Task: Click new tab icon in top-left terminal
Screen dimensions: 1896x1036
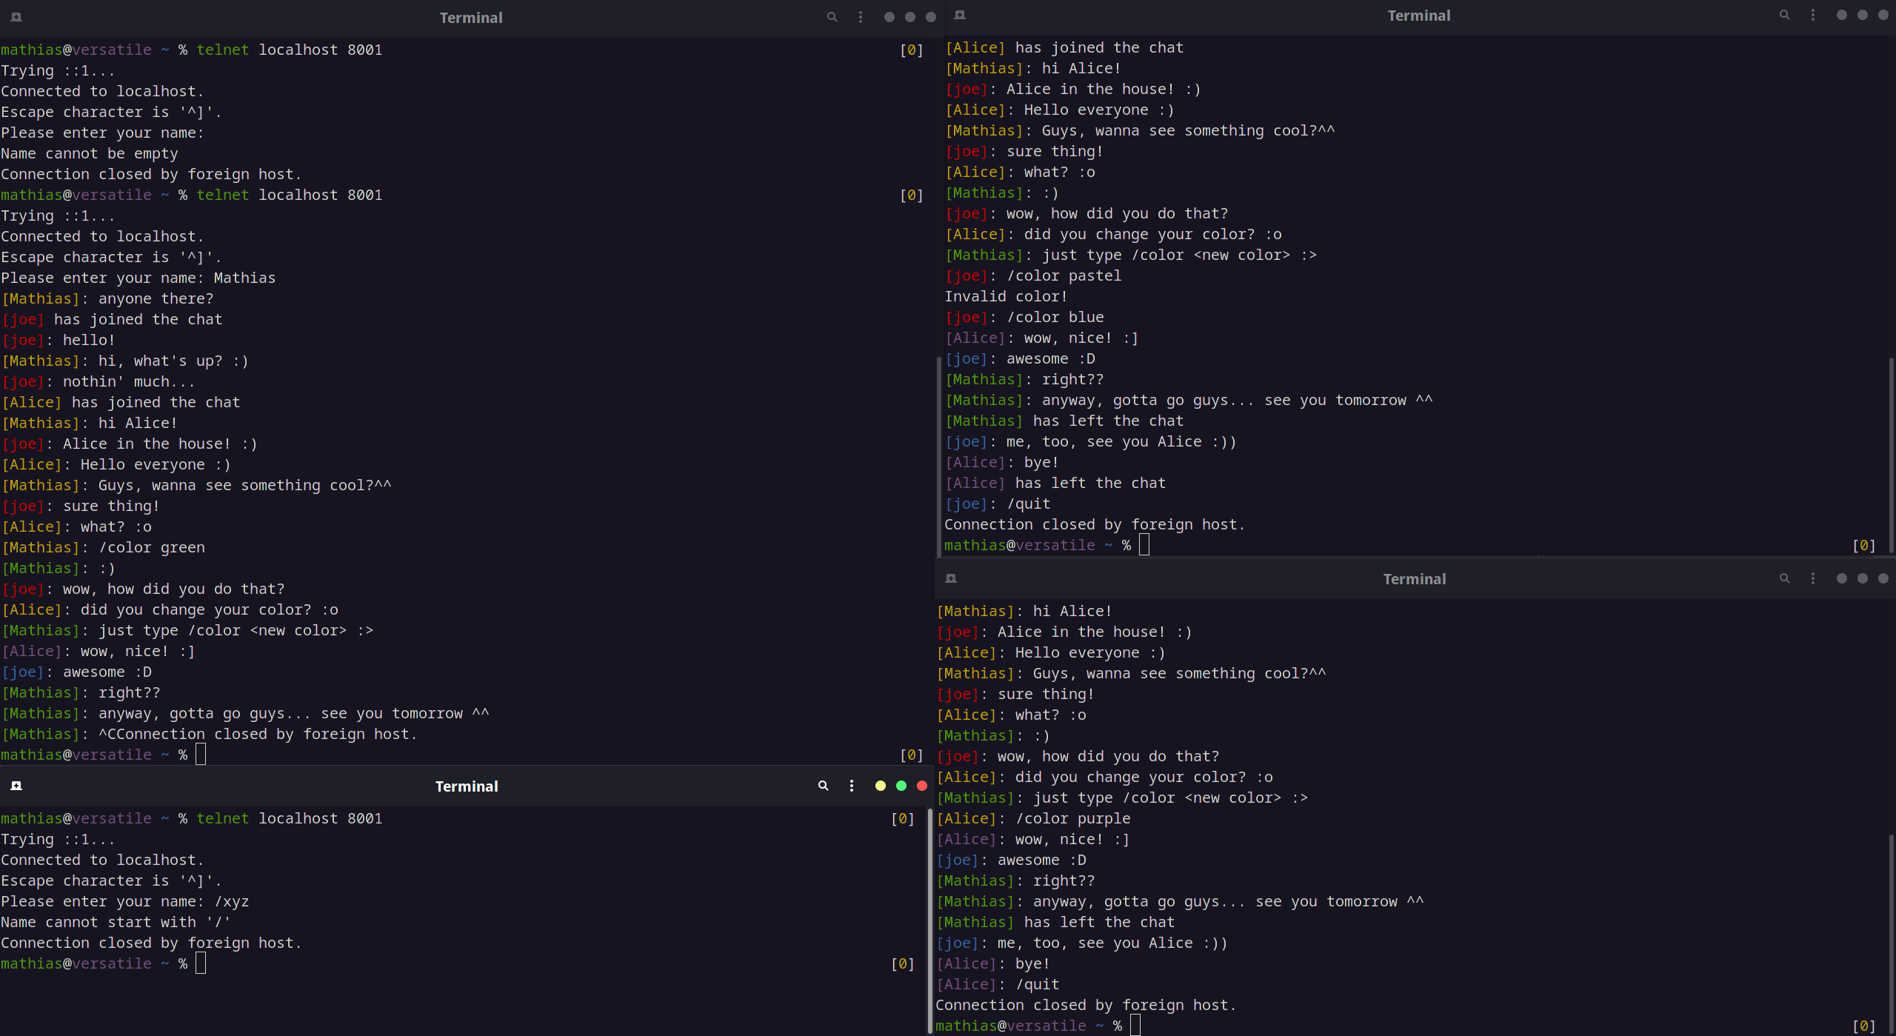Action: click(16, 17)
